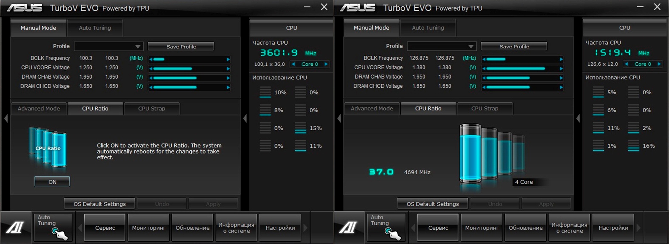Viewport: 669px width, 244px height.
Task: Decrease DRAM CHAB Voltage left arrow, left window
Action: [151, 78]
